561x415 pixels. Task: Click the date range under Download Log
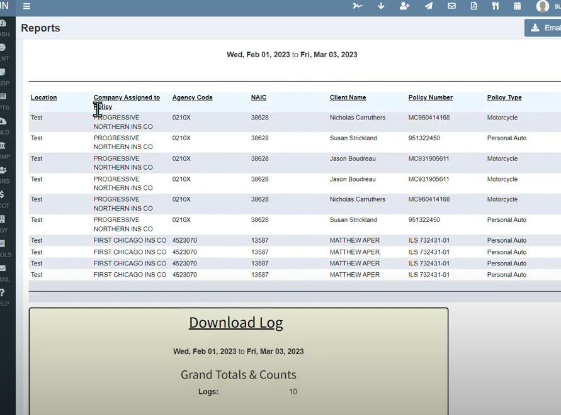(x=238, y=351)
